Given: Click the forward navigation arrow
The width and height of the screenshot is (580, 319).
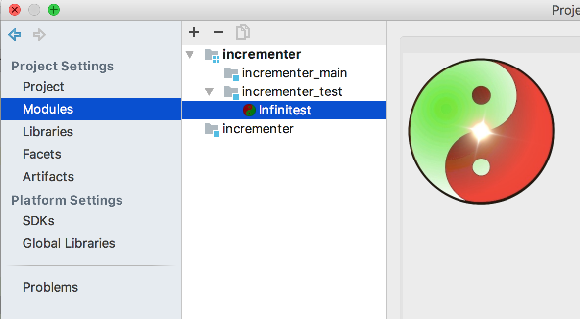Looking at the screenshot, I should [39, 35].
